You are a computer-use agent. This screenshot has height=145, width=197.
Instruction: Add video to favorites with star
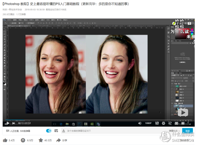click(x=40, y=140)
